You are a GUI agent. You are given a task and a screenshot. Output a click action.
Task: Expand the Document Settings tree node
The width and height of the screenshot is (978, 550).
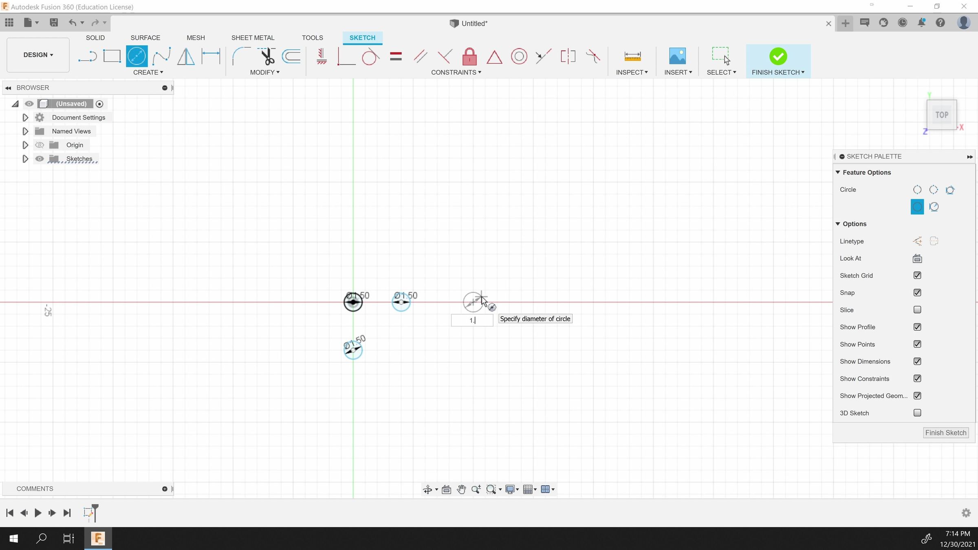point(25,117)
